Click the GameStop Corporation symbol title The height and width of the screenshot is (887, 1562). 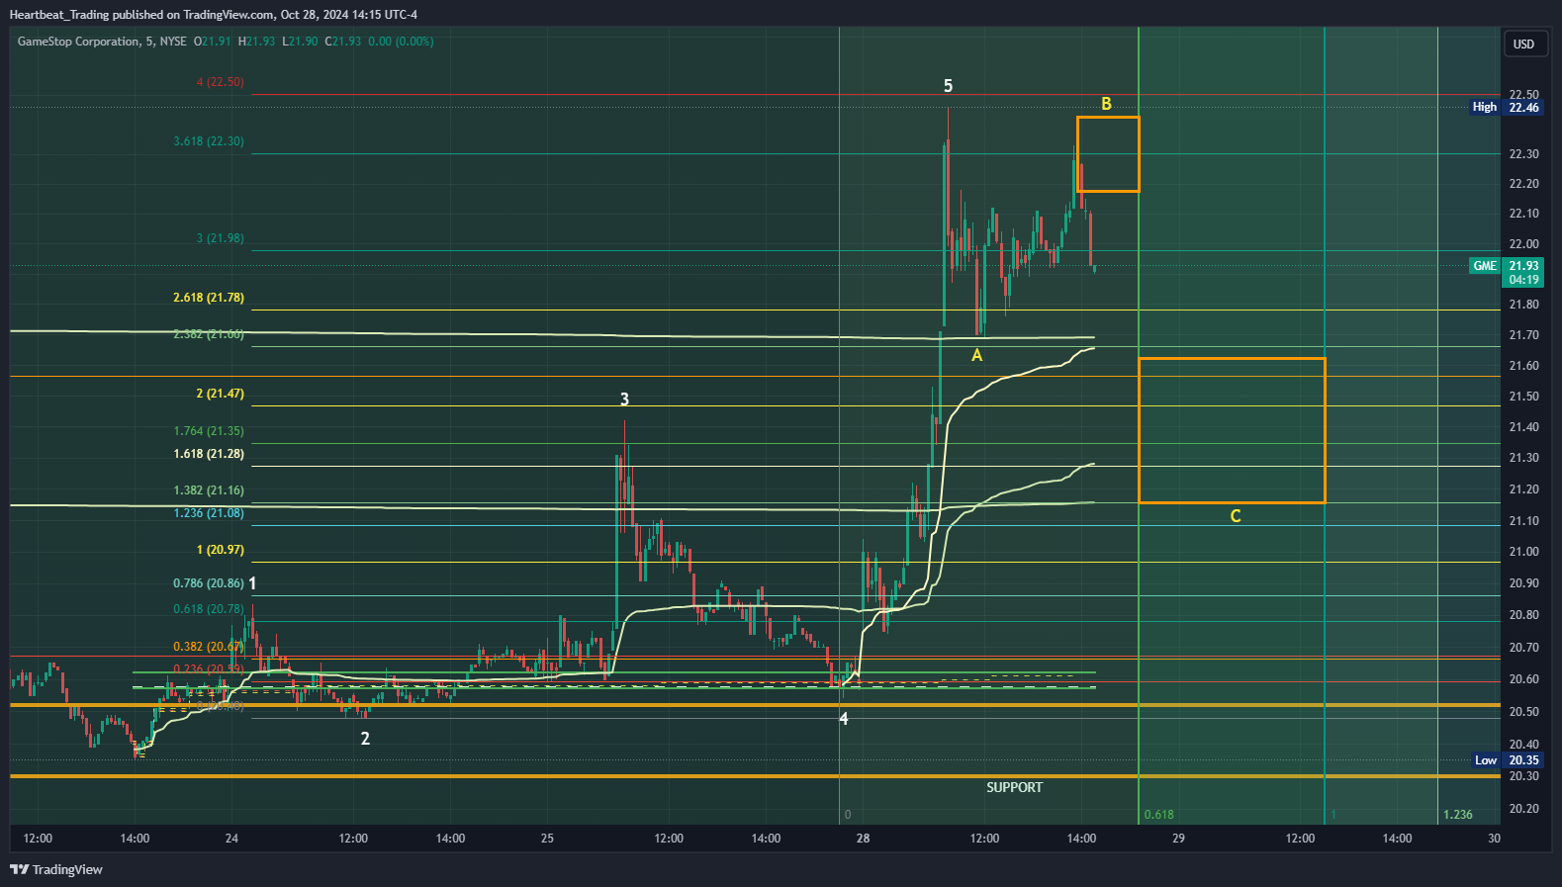(78, 42)
